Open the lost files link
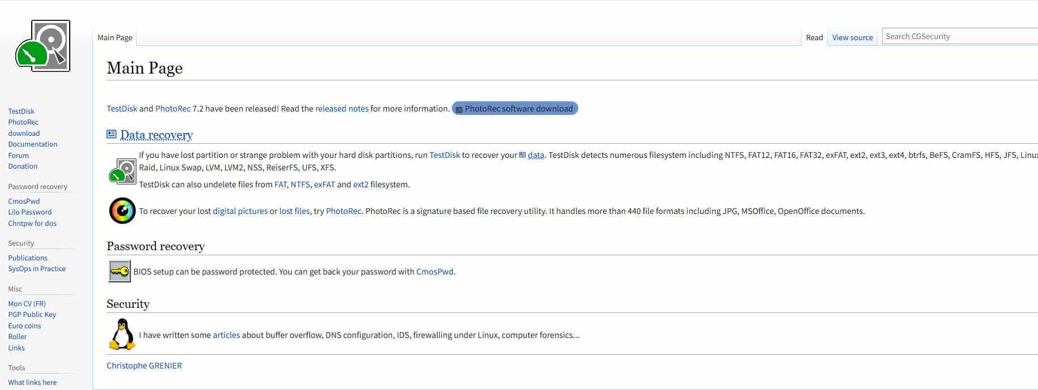Image resolution: width=1038 pixels, height=390 pixels. [x=295, y=211]
